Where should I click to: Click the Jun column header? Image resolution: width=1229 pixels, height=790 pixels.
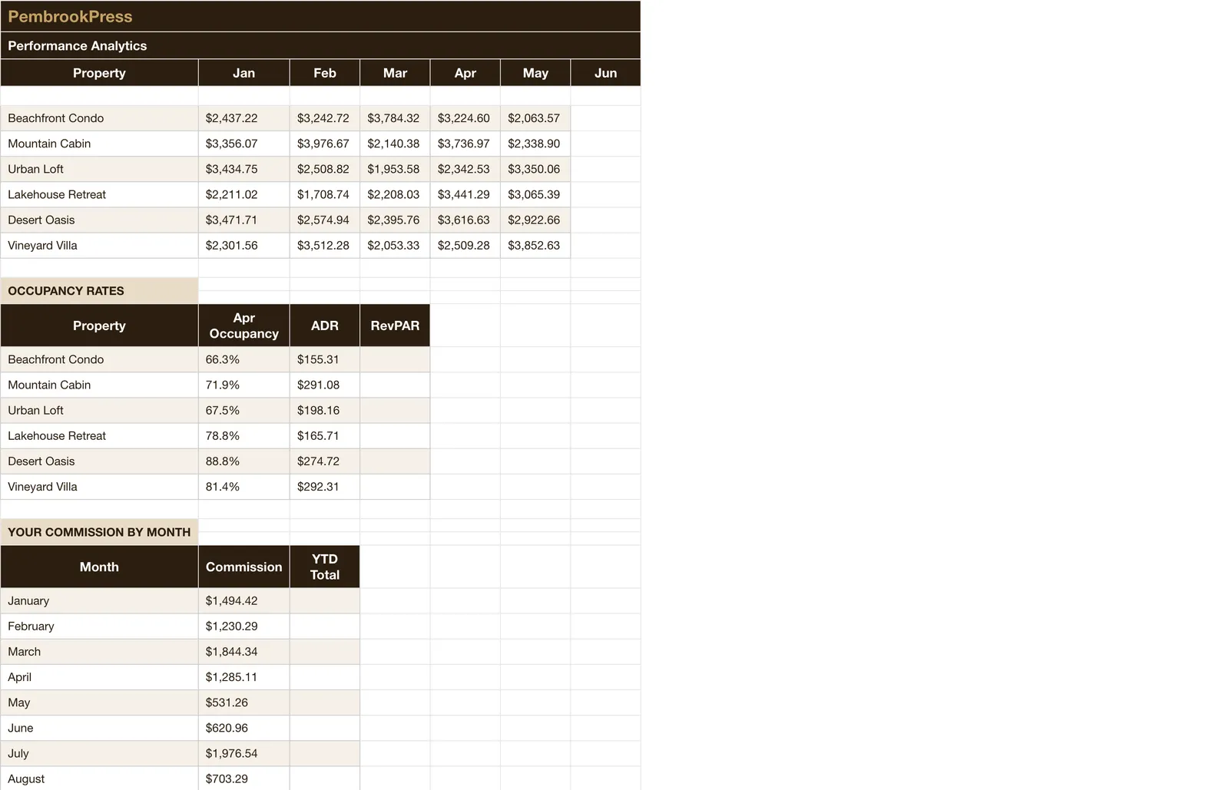[605, 73]
